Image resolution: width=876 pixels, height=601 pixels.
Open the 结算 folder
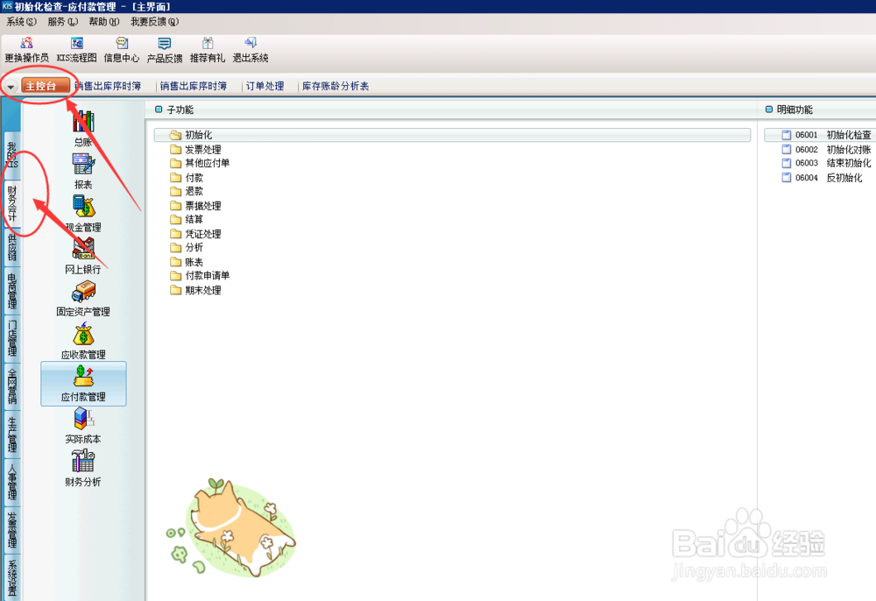pyautogui.click(x=187, y=220)
